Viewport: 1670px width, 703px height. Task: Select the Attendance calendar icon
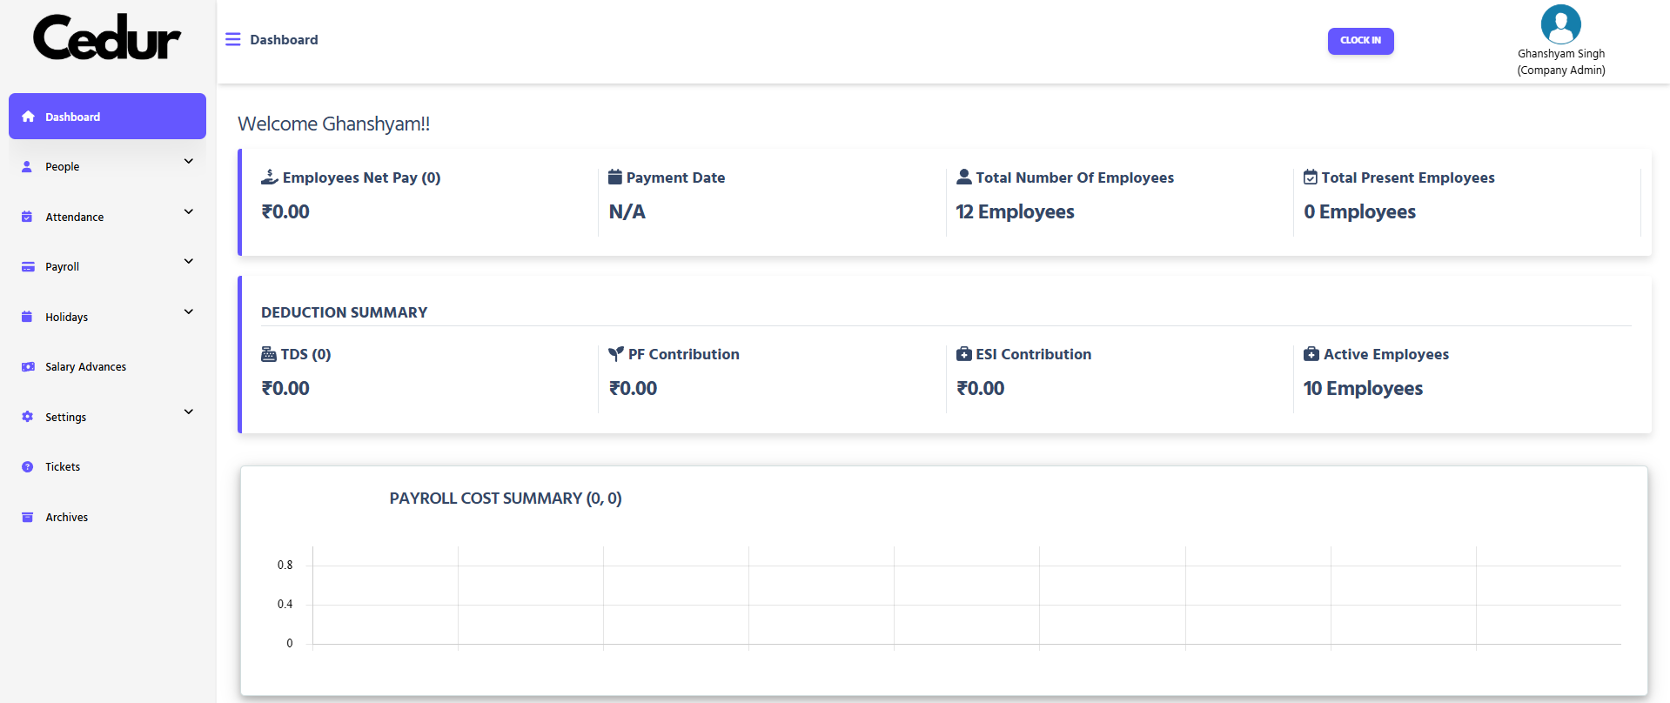click(27, 216)
